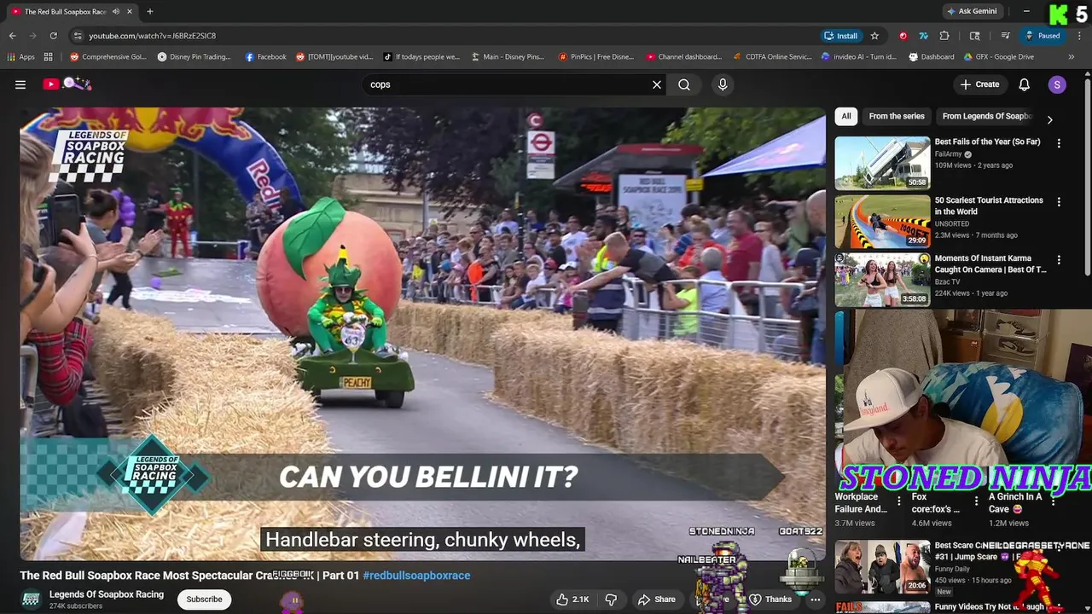
Task: Open Best Fails of the Year title
Action: click(x=987, y=142)
